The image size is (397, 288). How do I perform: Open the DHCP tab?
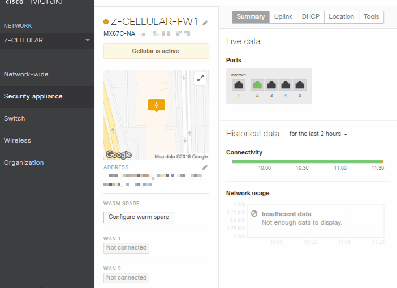[310, 17]
